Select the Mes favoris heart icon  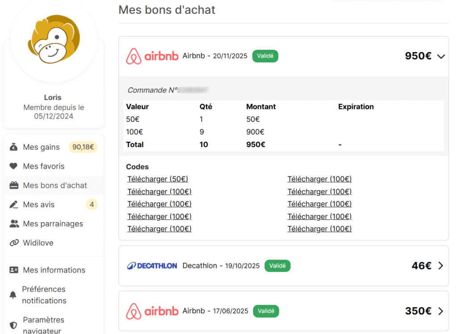pos(13,166)
